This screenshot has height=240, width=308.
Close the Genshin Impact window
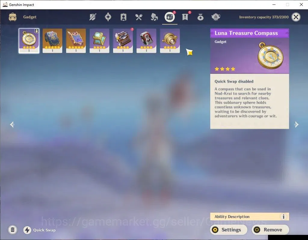(301, 4)
